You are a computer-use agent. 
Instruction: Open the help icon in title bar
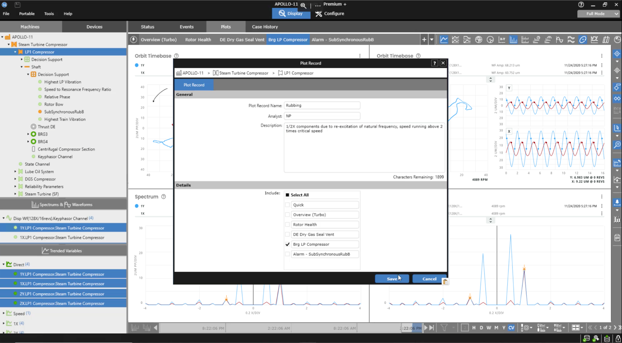tap(581, 4)
